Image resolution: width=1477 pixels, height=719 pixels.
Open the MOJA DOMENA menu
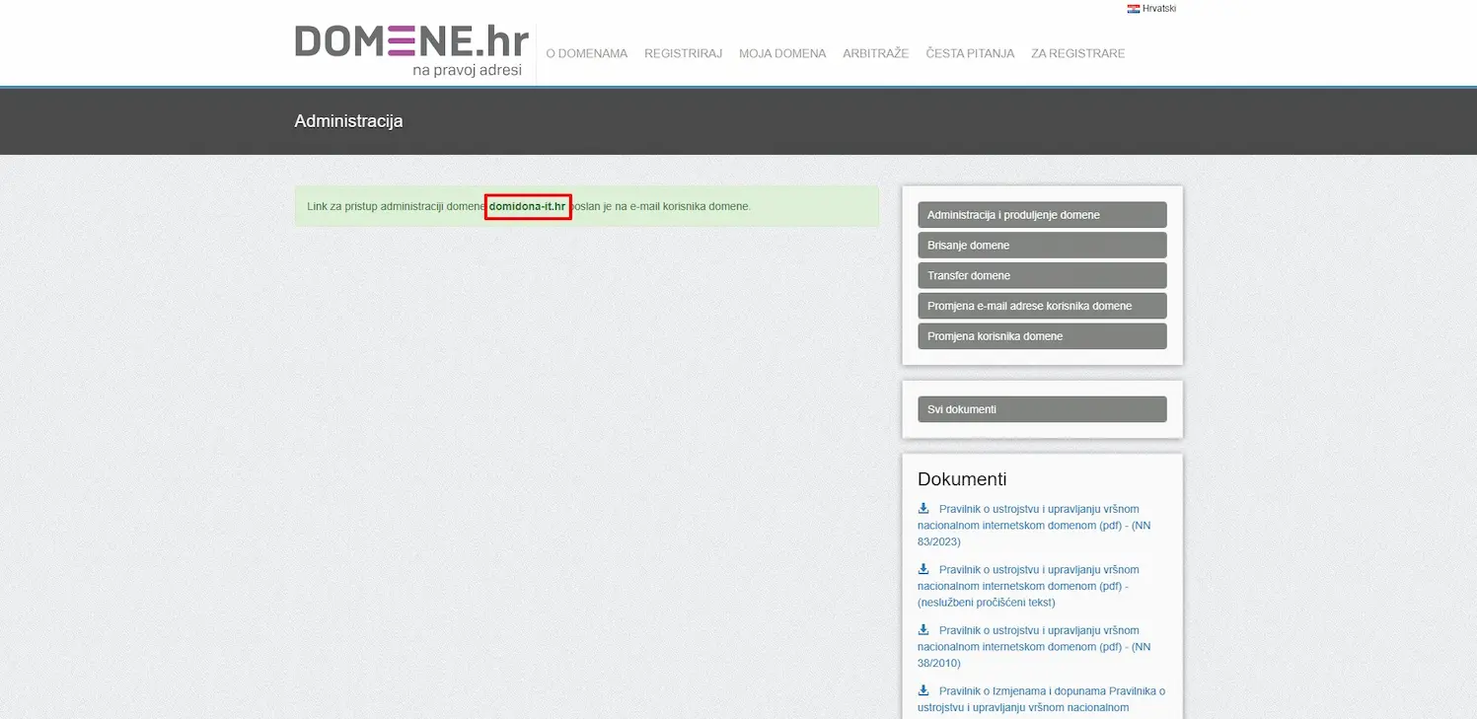click(x=782, y=53)
